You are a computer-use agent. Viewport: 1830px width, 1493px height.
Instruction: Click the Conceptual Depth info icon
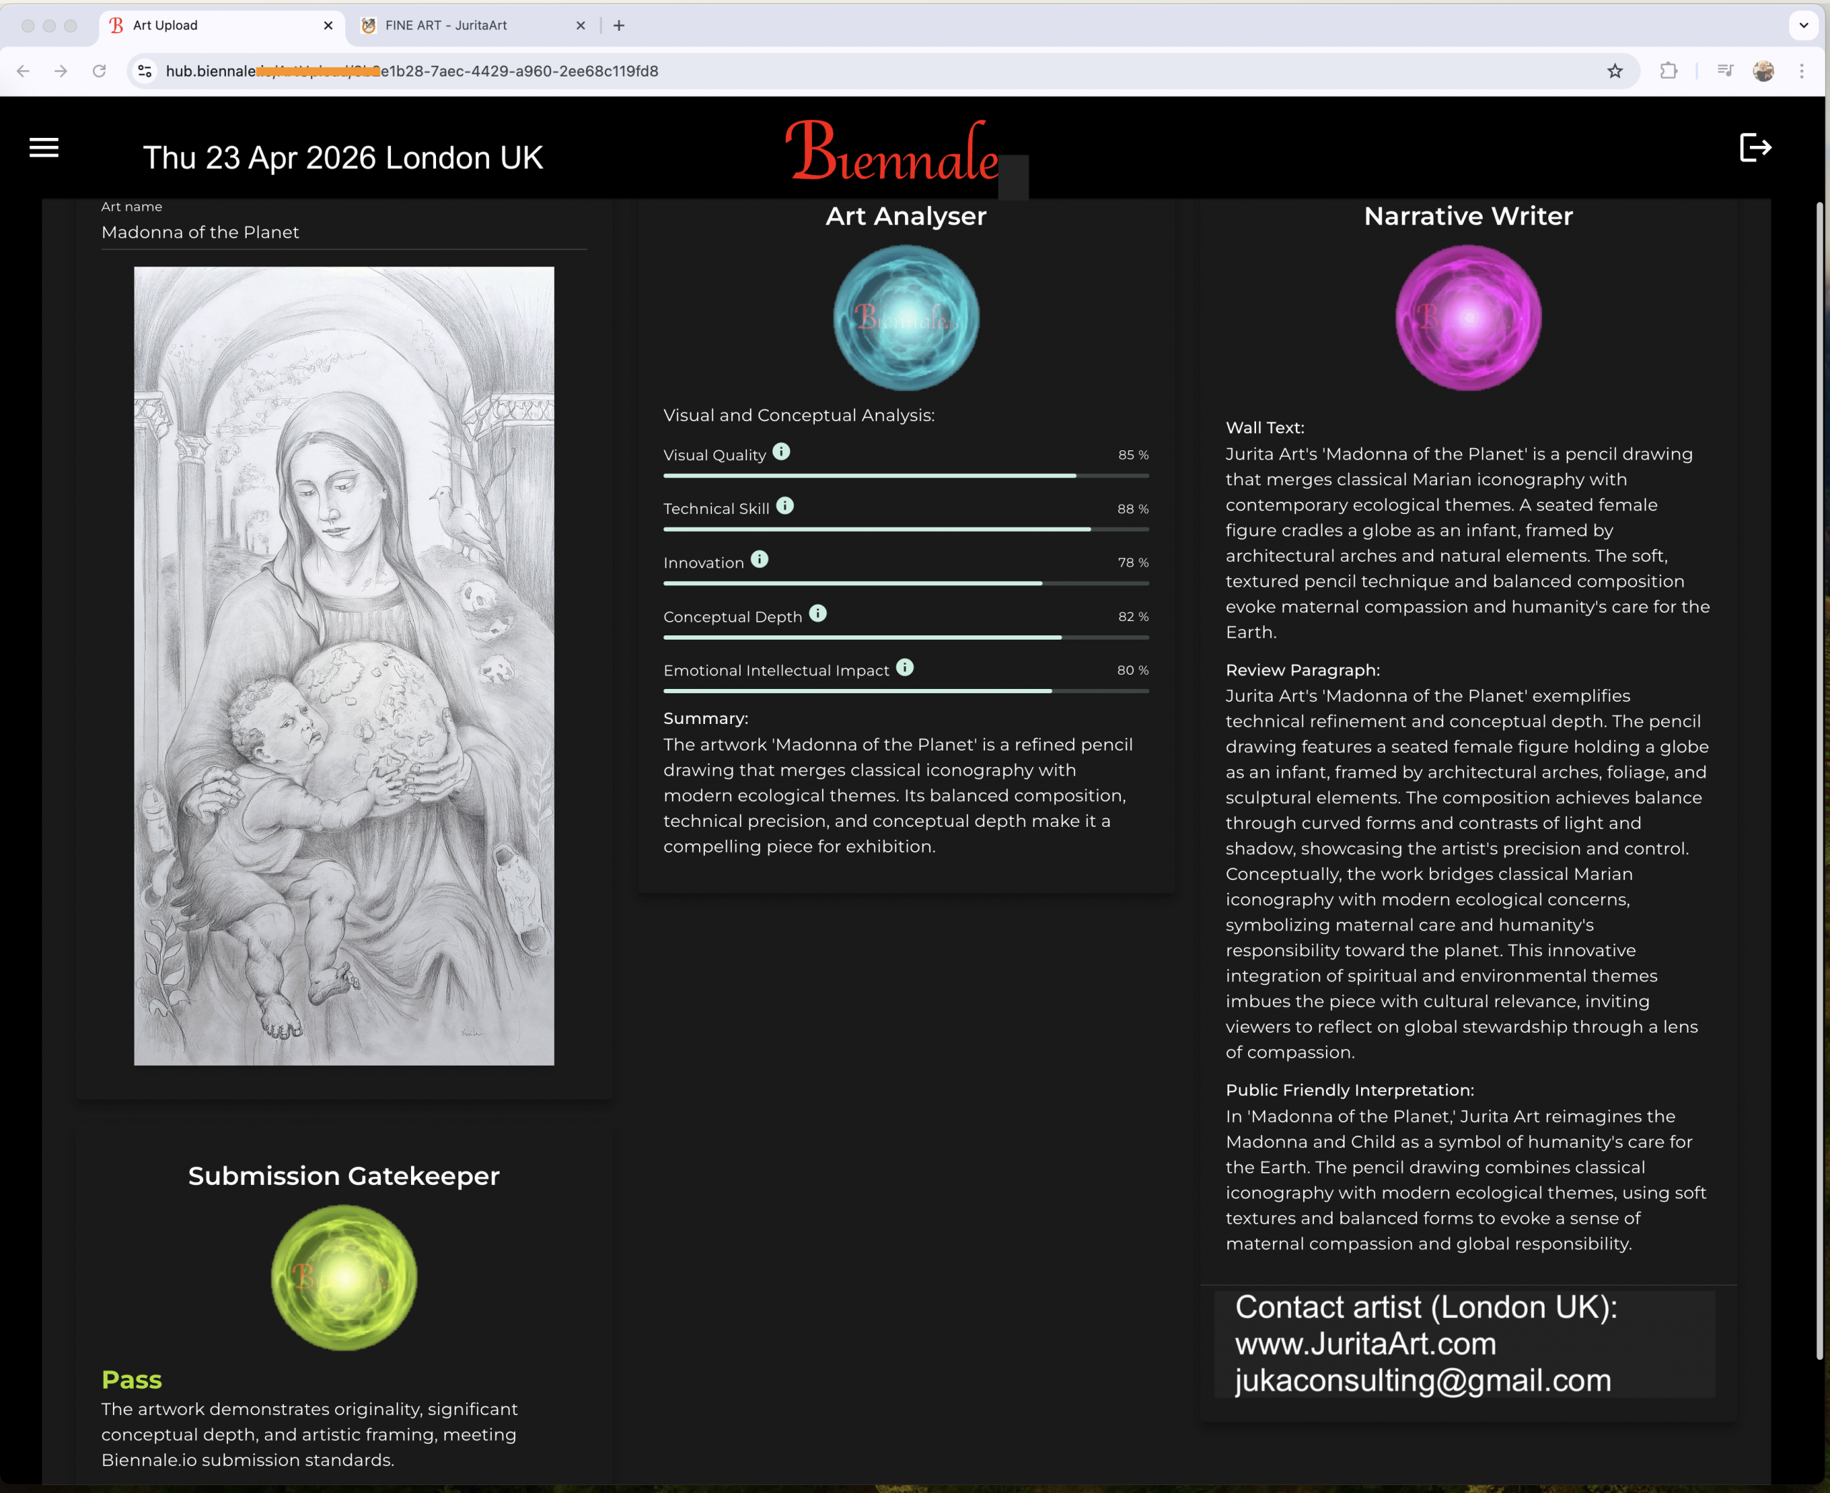coord(818,613)
